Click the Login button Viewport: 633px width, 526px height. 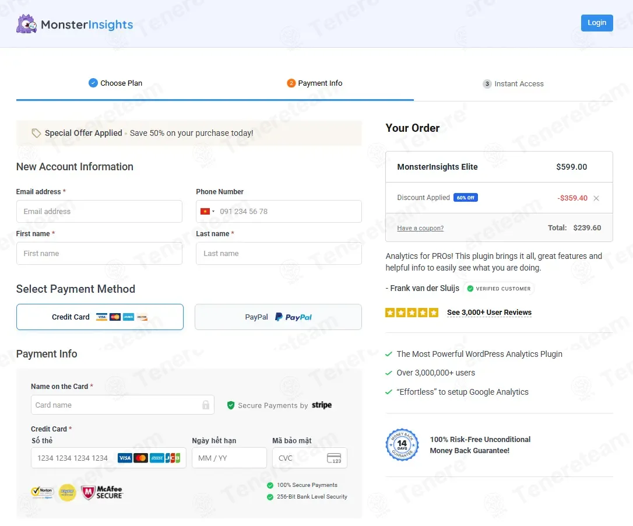pyautogui.click(x=597, y=23)
